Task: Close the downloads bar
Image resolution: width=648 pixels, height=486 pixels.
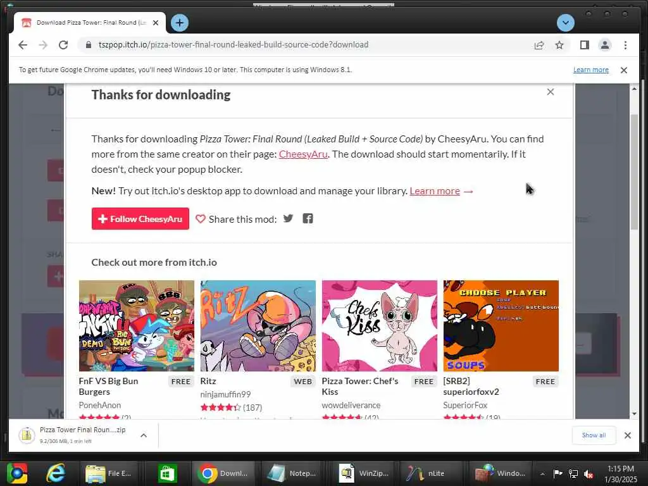Action: click(627, 435)
